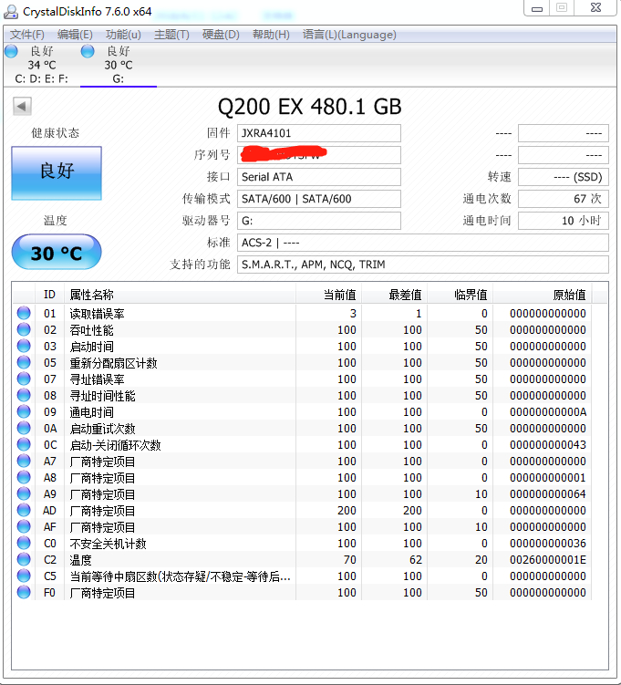Click the ID column header

49,295
